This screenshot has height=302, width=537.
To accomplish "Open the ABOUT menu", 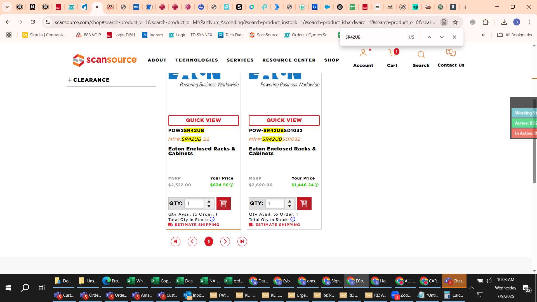I will coord(157,60).
